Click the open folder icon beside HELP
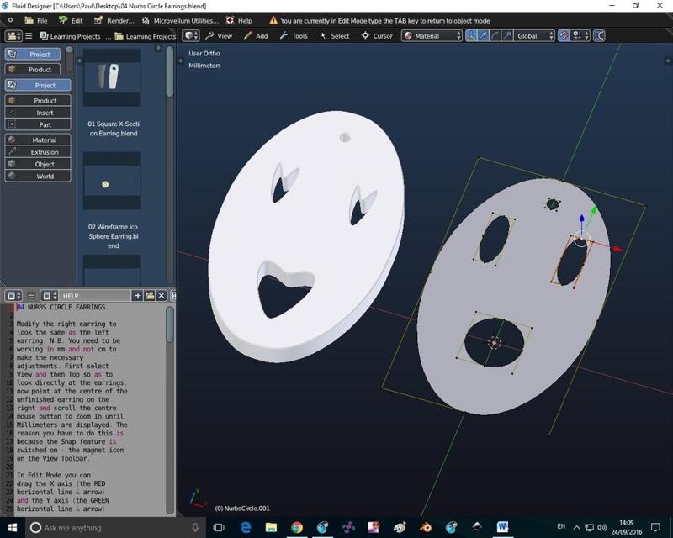Screen dimensions: 673x538 [x=149, y=296]
